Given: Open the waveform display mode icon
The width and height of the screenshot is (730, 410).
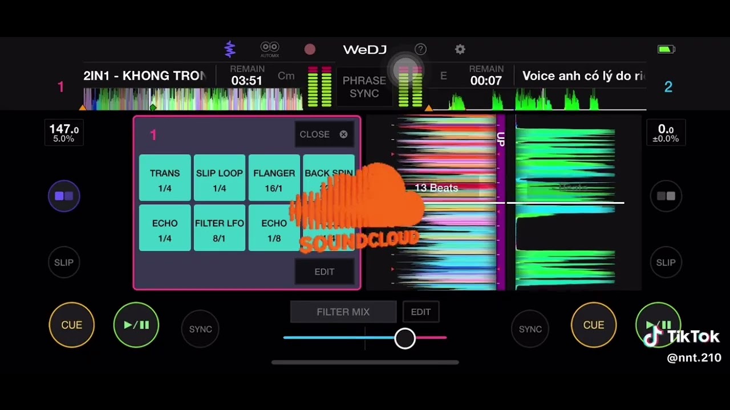Looking at the screenshot, I should tap(230, 50).
